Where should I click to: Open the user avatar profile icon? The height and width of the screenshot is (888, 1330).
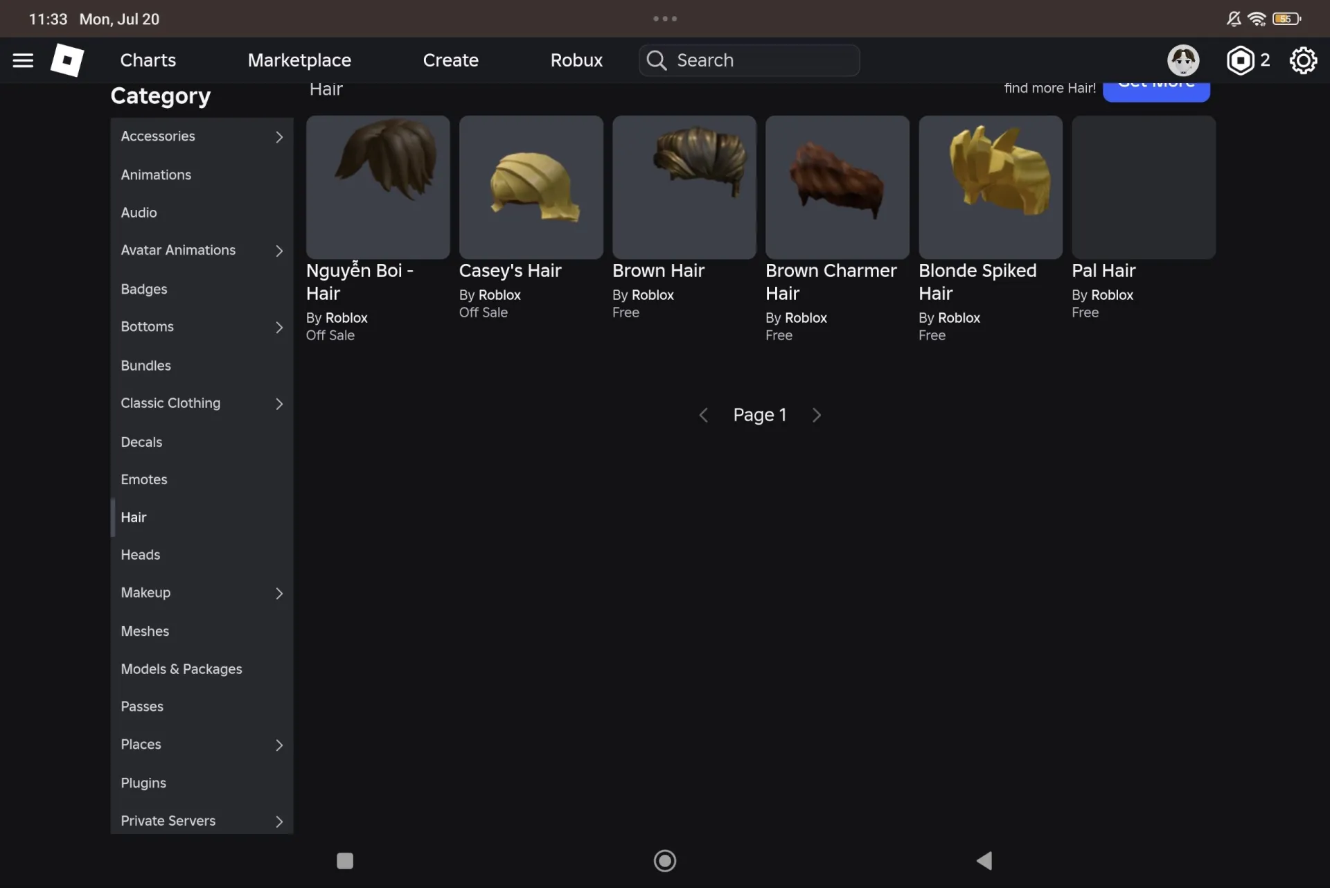[1183, 60]
